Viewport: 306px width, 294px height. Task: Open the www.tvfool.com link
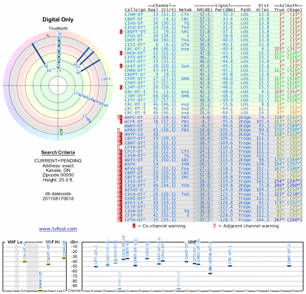point(58,229)
